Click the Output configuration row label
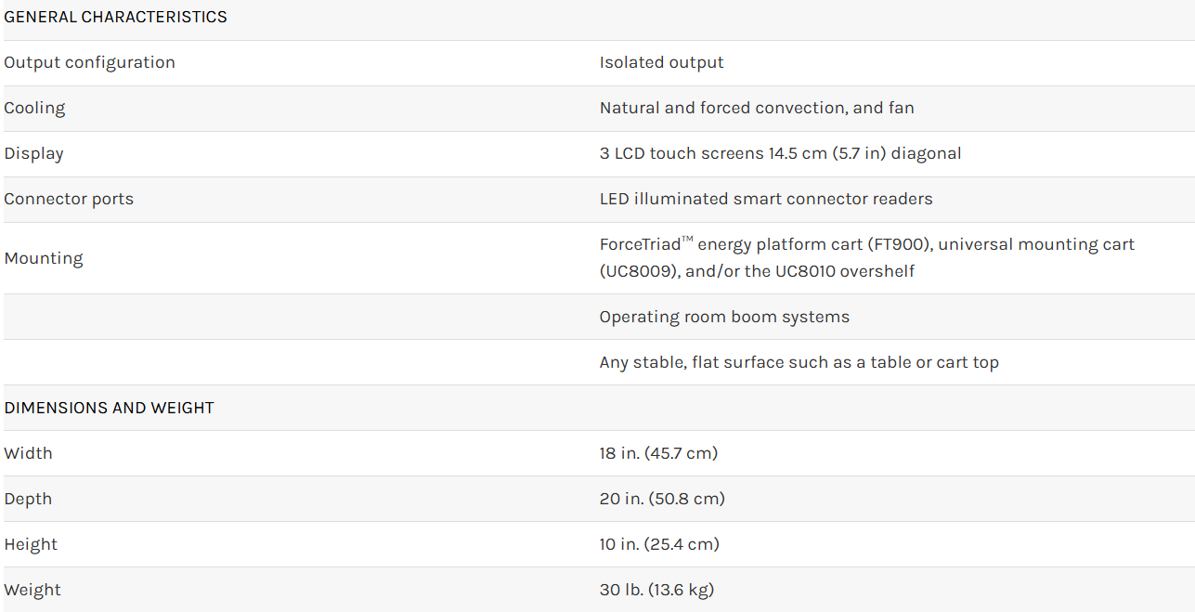The height and width of the screenshot is (612, 1195). pos(89,62)
